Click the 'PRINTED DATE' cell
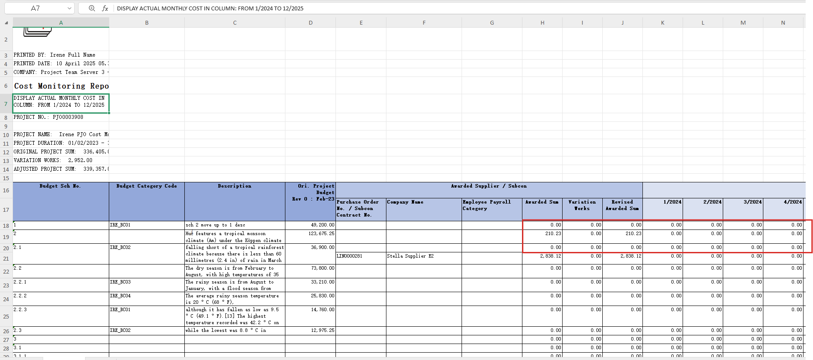Viewport: 813px width, 360px height. pyautogui.click(x=61, y=64)
